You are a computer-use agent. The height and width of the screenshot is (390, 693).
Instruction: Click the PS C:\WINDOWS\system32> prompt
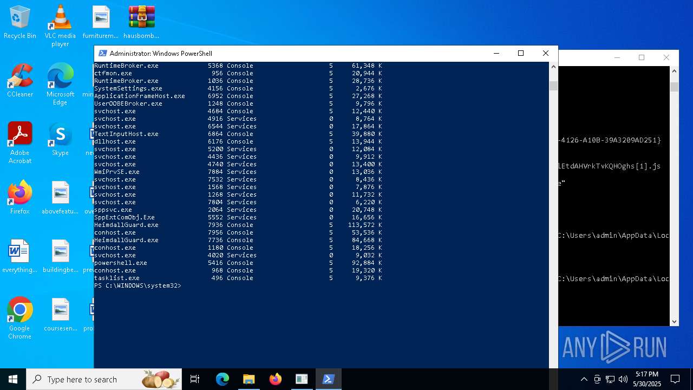(x=138, y=285)
